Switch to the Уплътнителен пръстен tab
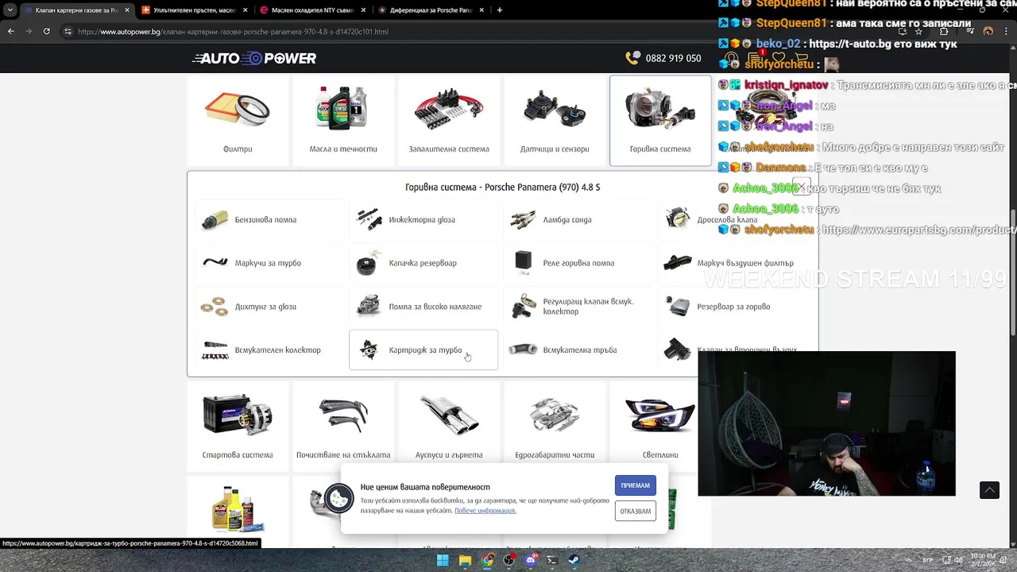The height and width of the screenshot is (572, 1017). (195, 10)
